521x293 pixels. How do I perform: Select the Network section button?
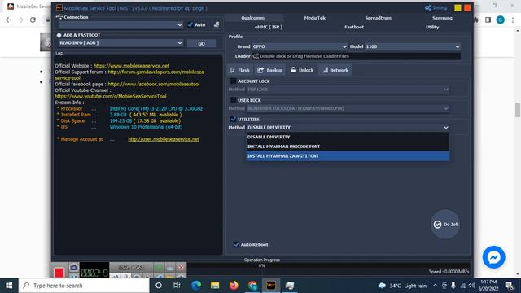335,70
